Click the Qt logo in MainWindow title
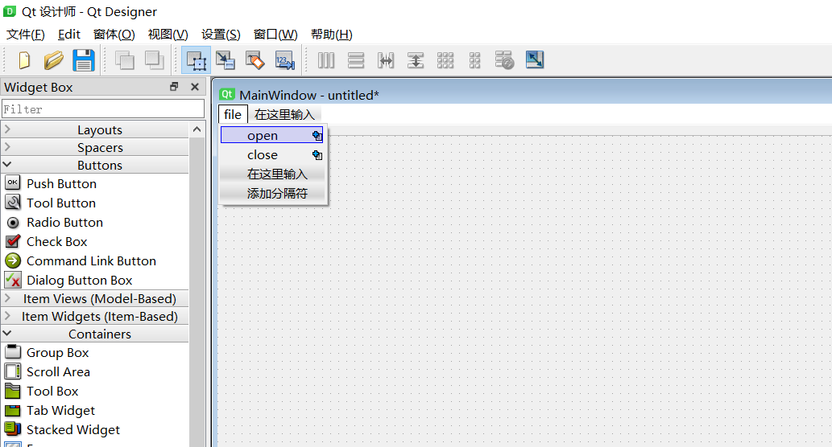Image resolution: width=832 pixels, height=447 pixels. tap(227, 95)
